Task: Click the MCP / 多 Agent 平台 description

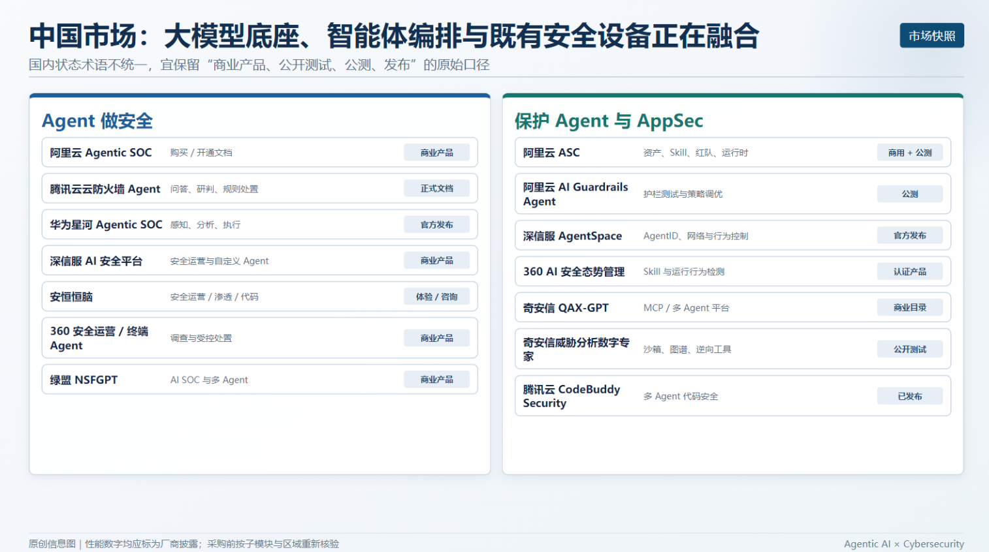Action: point(686,308)
